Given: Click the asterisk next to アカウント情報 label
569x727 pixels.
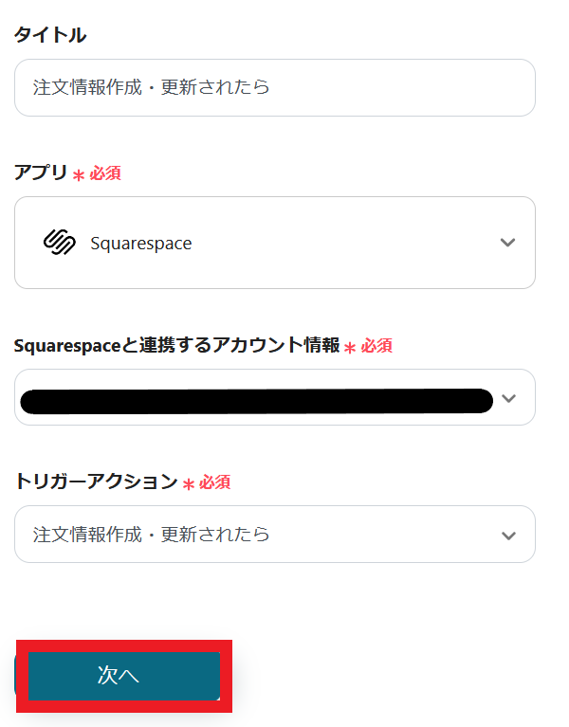Looking at the screenshot, I should (x=350, y=348).
